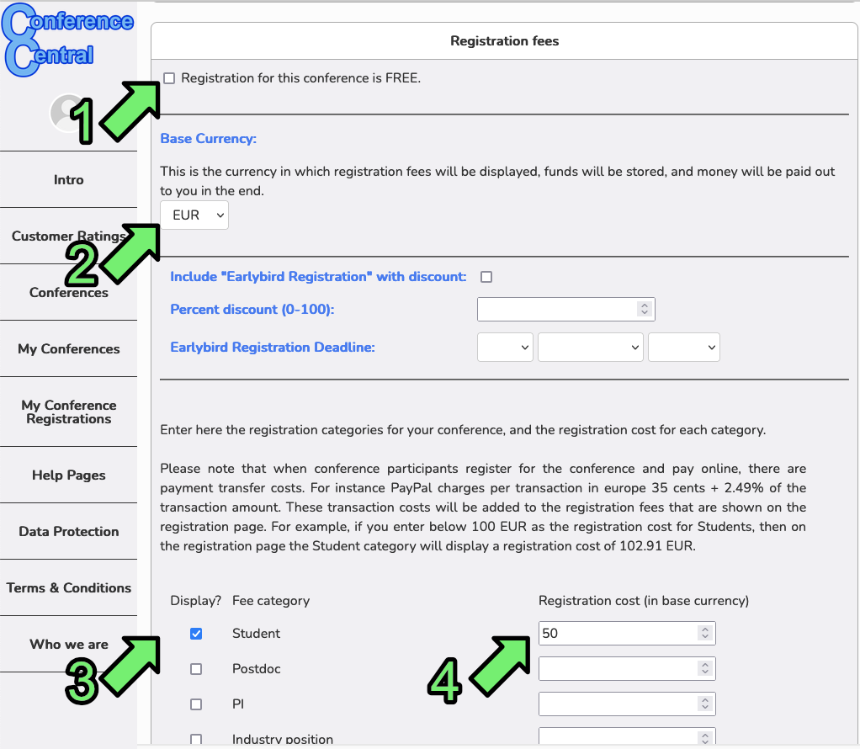Click the Percent discount (0-100) label
This screenshot has width=860, height=749.
(x=252, y=310)
